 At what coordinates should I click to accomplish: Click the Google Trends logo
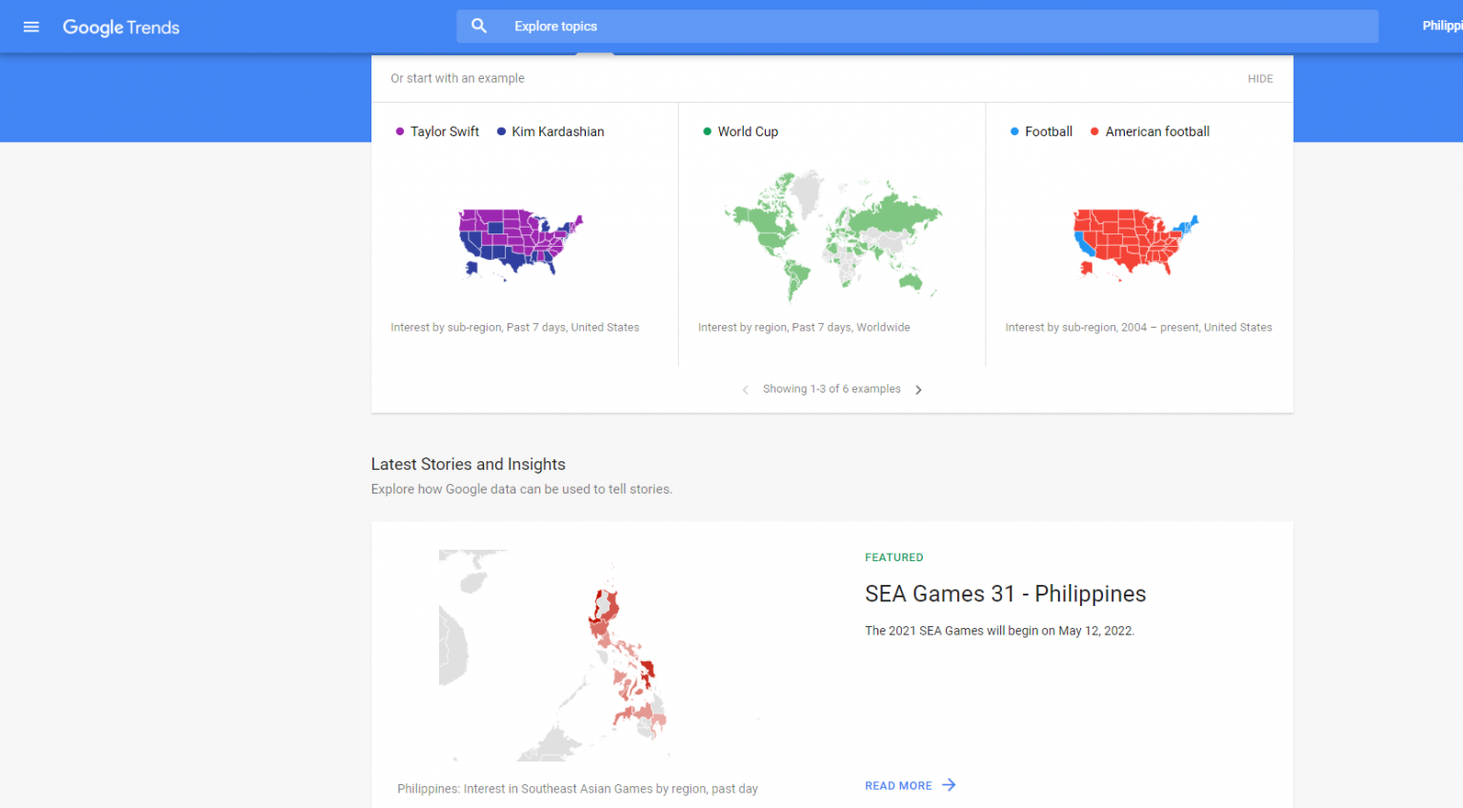pyautogui.click(x=121, y=27)
